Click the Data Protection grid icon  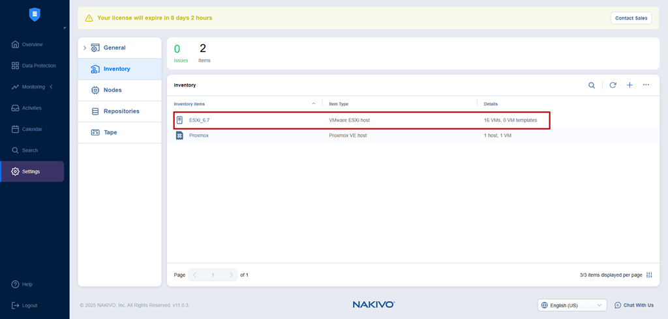pyautogui.click(x=16, y=66)
